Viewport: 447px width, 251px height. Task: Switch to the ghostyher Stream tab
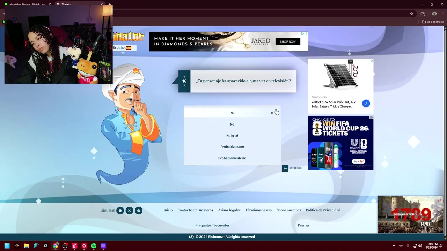tap(27, 4)
